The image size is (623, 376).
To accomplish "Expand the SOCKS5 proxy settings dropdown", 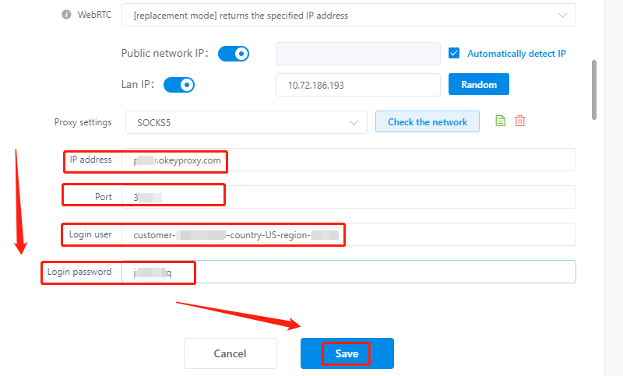I will [246, 122].
